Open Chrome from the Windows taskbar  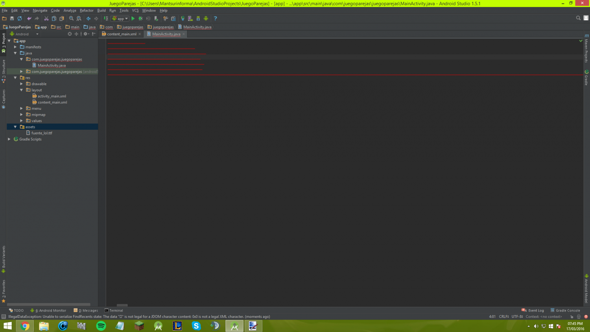pos(25,326)
